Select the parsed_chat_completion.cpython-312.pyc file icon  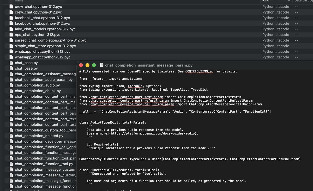click(11, 40)
